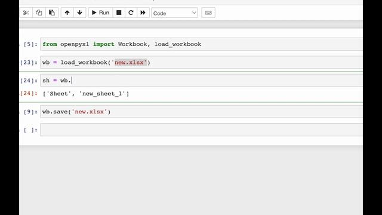Select the empty last code cell

pos(202,130)
